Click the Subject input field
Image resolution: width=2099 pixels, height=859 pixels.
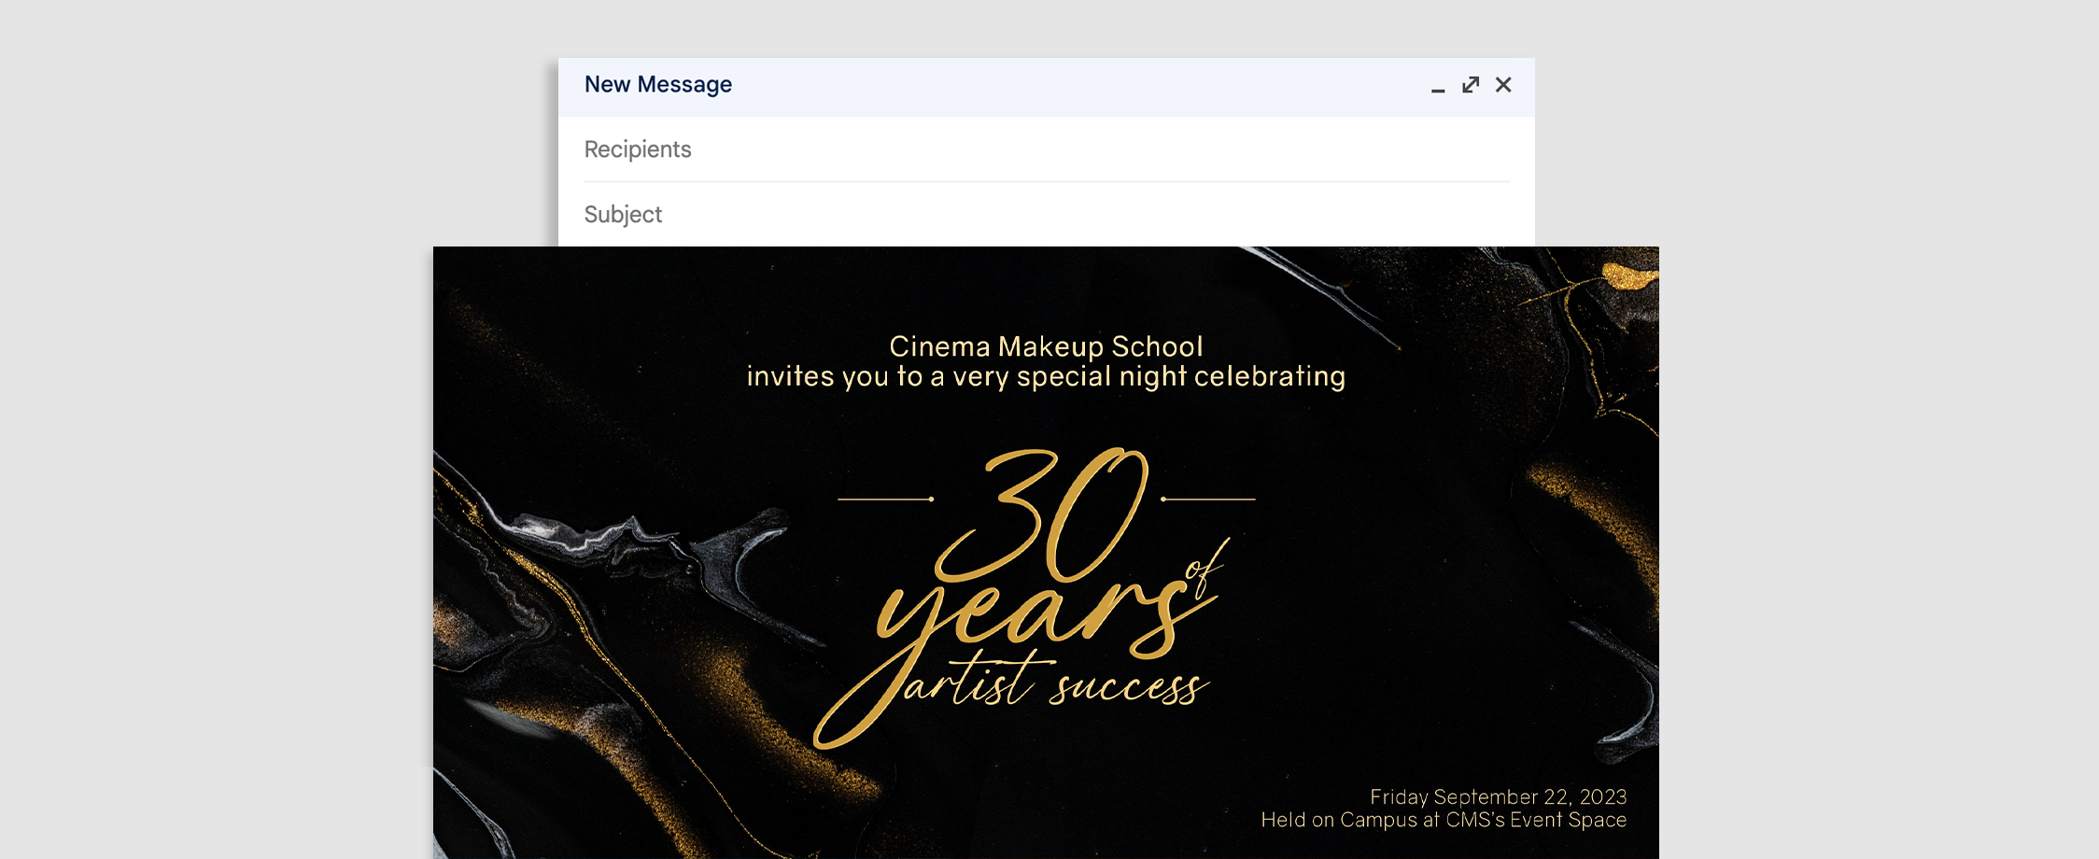pos(1047,215)
